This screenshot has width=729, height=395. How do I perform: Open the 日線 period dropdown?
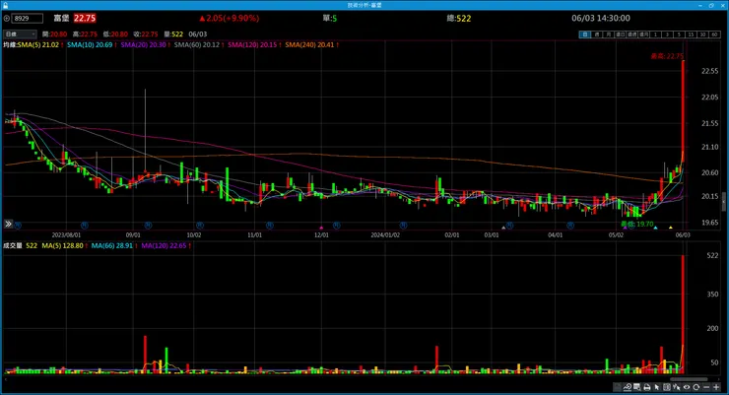pyautogui.click(x=20, y=33)
